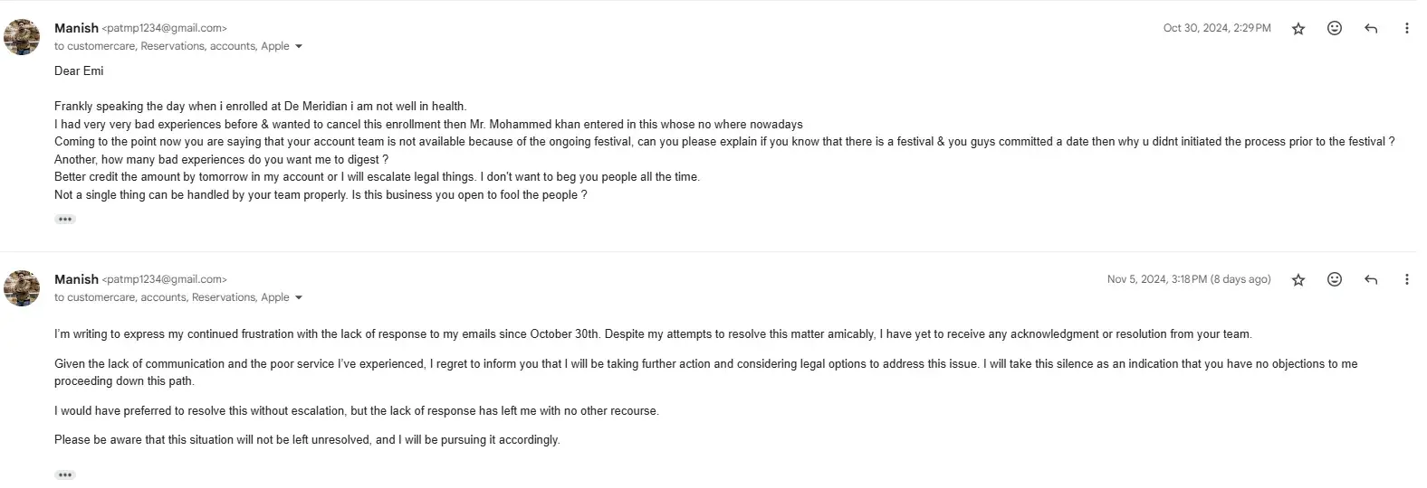Viewport: 1427px width, 488px height.
Task: Reply to the Oct 30 email
Action: 1371,29
